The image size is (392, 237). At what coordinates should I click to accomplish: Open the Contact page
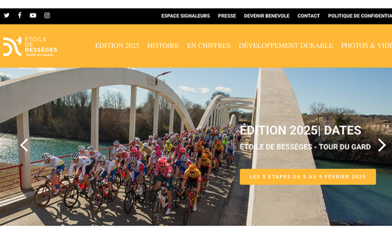pos(309,16)
